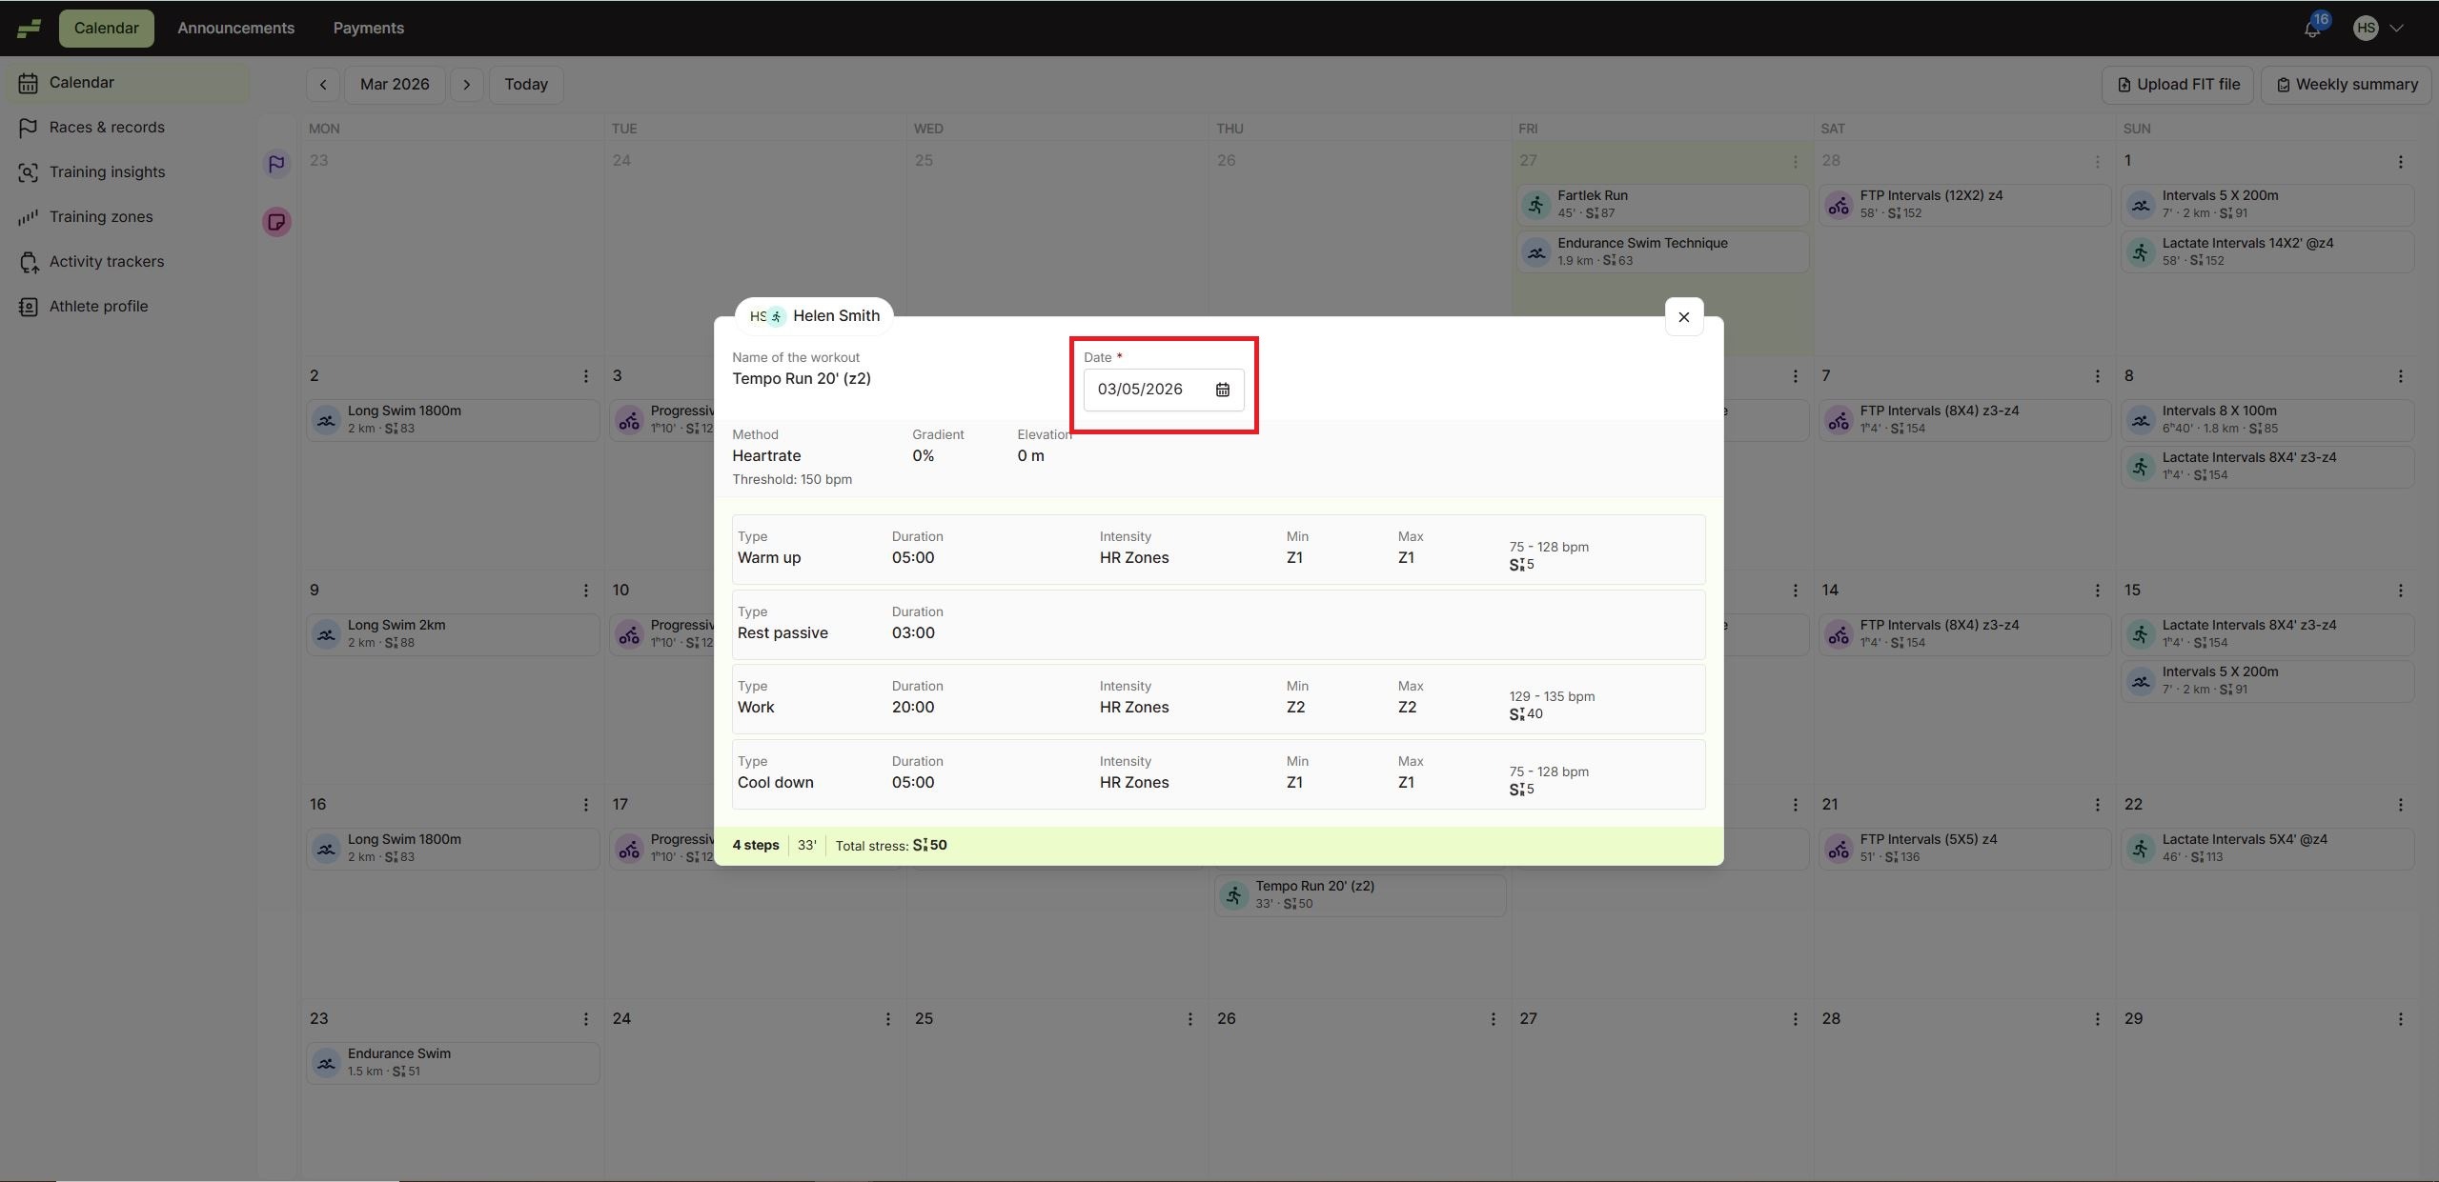This screenshot has width=2439, height=1182.
Task: Click Upload FIT file button
Action: [2177, 85]
